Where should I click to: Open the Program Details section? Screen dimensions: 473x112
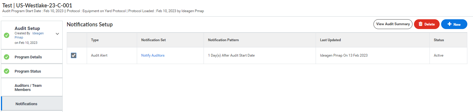(32, 57)
